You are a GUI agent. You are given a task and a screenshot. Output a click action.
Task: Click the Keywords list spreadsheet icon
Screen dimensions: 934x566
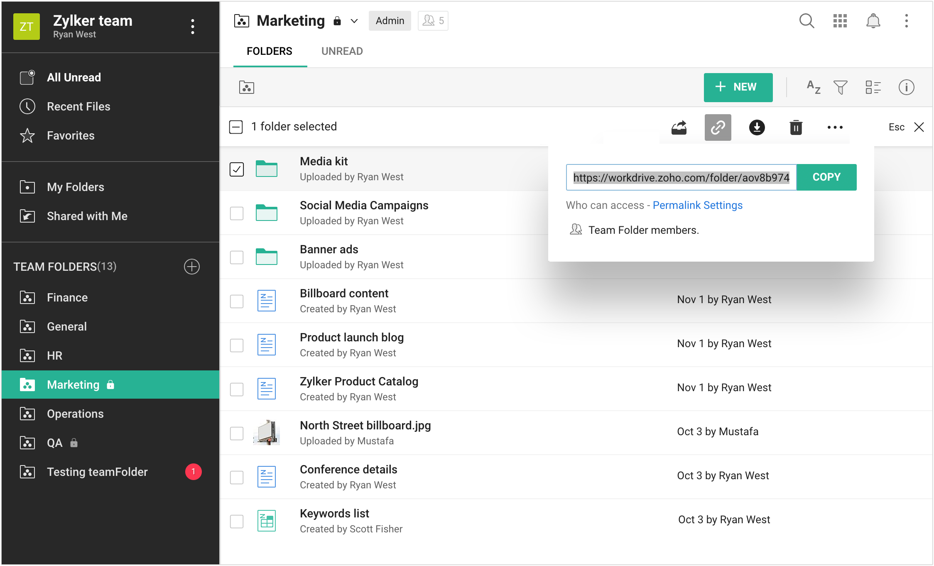coord(267,521)
